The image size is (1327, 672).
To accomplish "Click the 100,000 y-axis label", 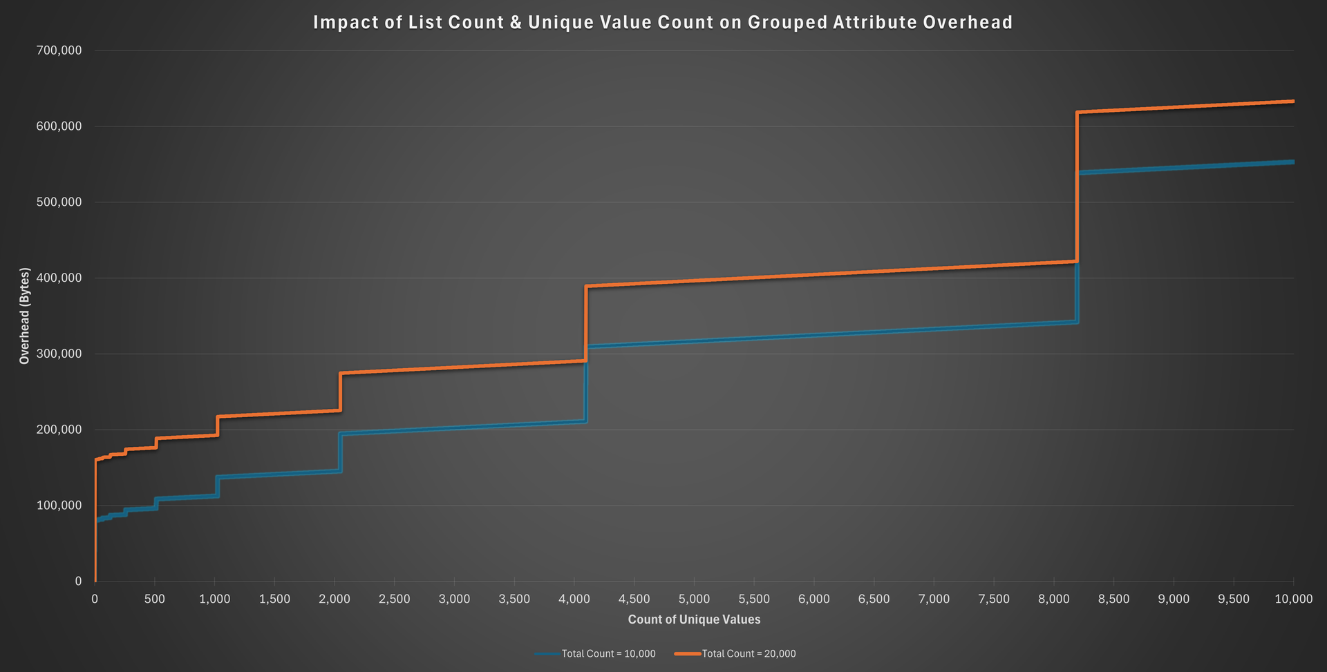I will click(59, 506).
